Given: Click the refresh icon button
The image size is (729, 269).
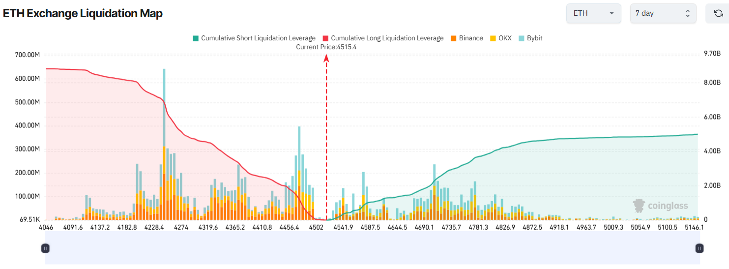Looking at the screenshot, I should [717, 13].
